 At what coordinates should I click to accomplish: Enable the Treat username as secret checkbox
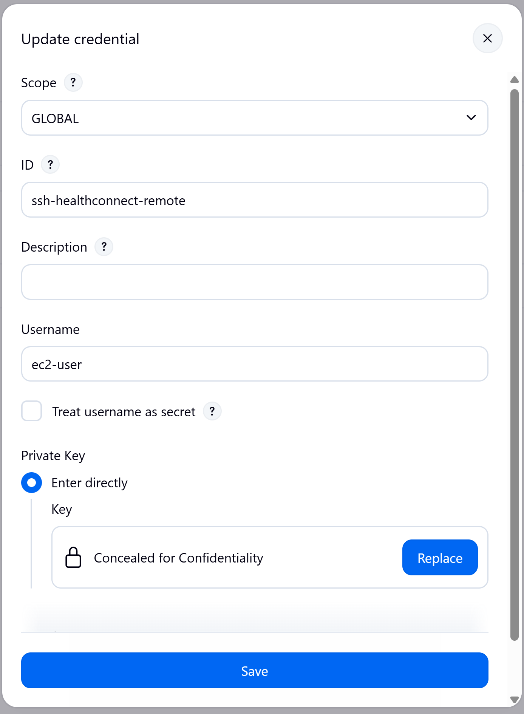coord(31,411)
